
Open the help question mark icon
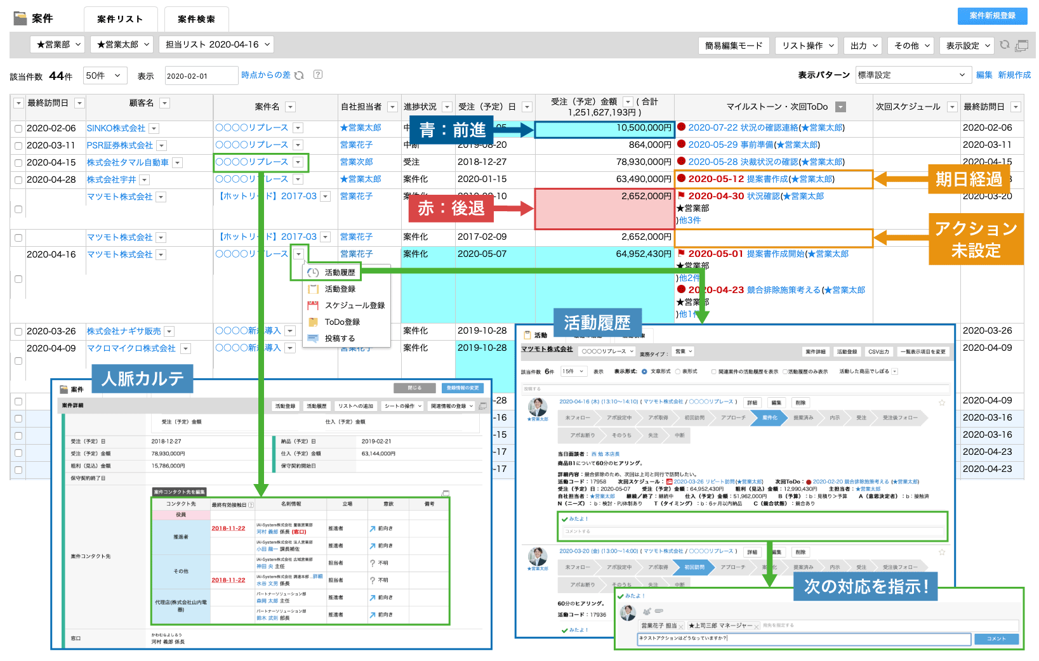click(318, 75)
